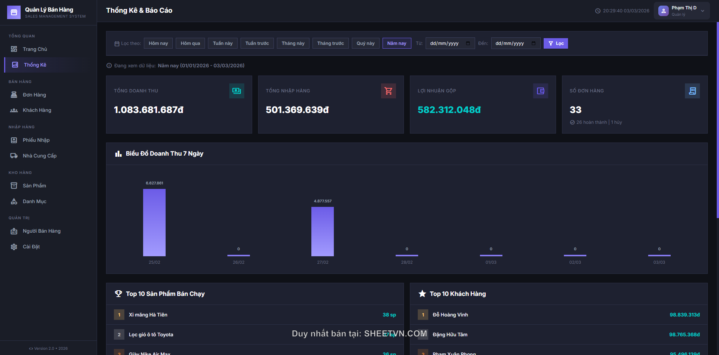Screen dimensions: 719x355
Task: Click the Cài Đặt settings gear icon
Action: (x=14, y=247)
